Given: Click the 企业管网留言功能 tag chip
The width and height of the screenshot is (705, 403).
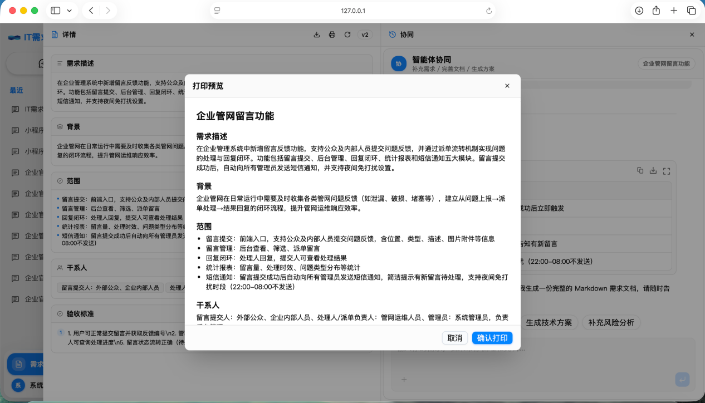Looking at the screenshot, I should click(667, 64).
